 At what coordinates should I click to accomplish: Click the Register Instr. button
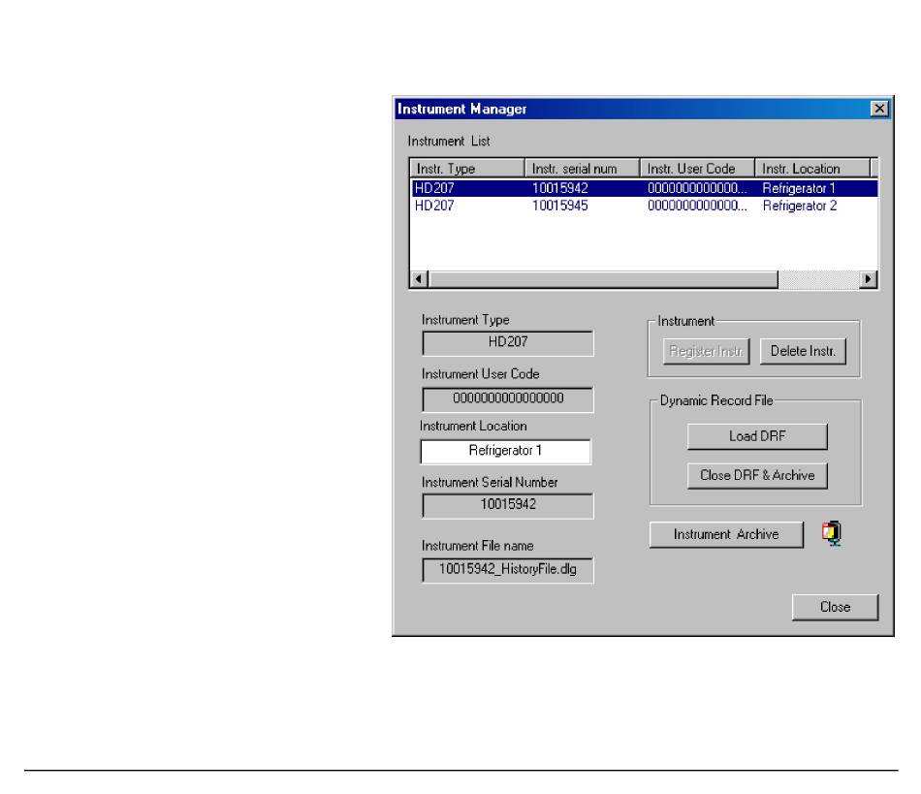(706, 351)
